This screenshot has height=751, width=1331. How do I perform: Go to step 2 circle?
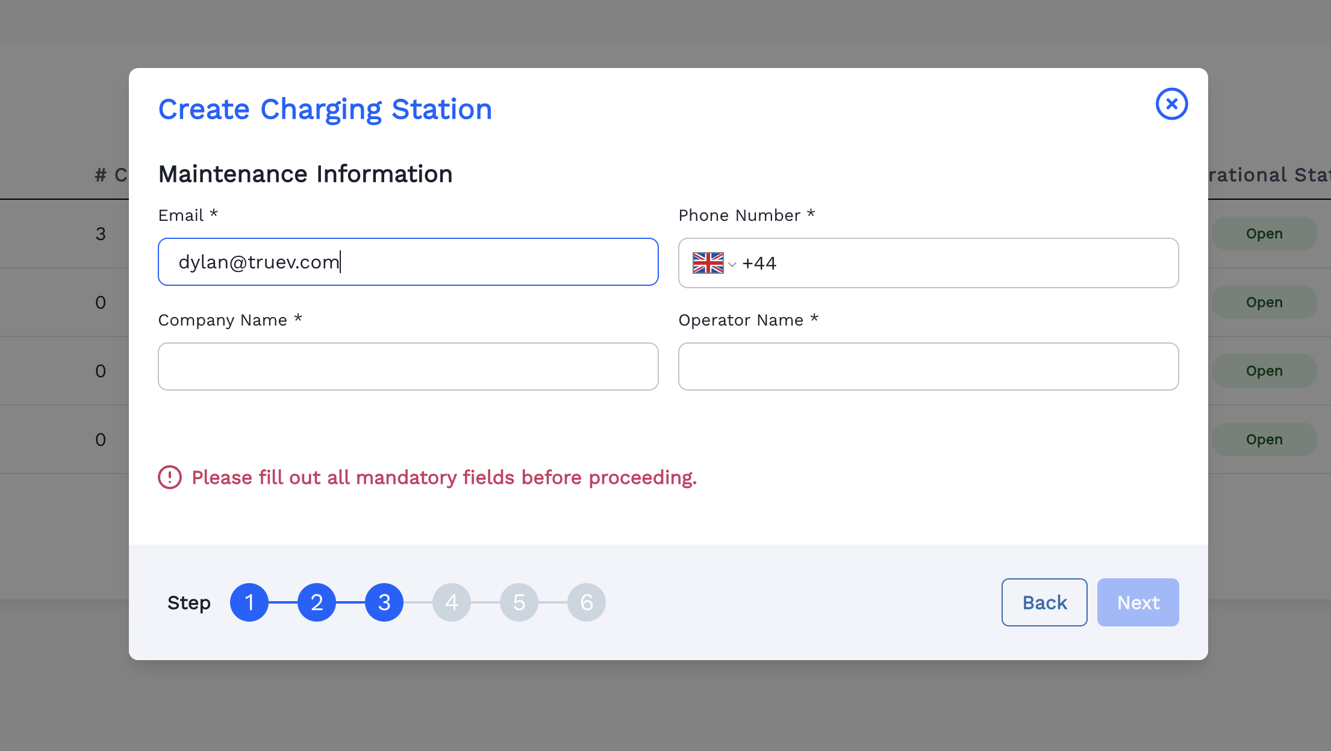tap(317, 602)
